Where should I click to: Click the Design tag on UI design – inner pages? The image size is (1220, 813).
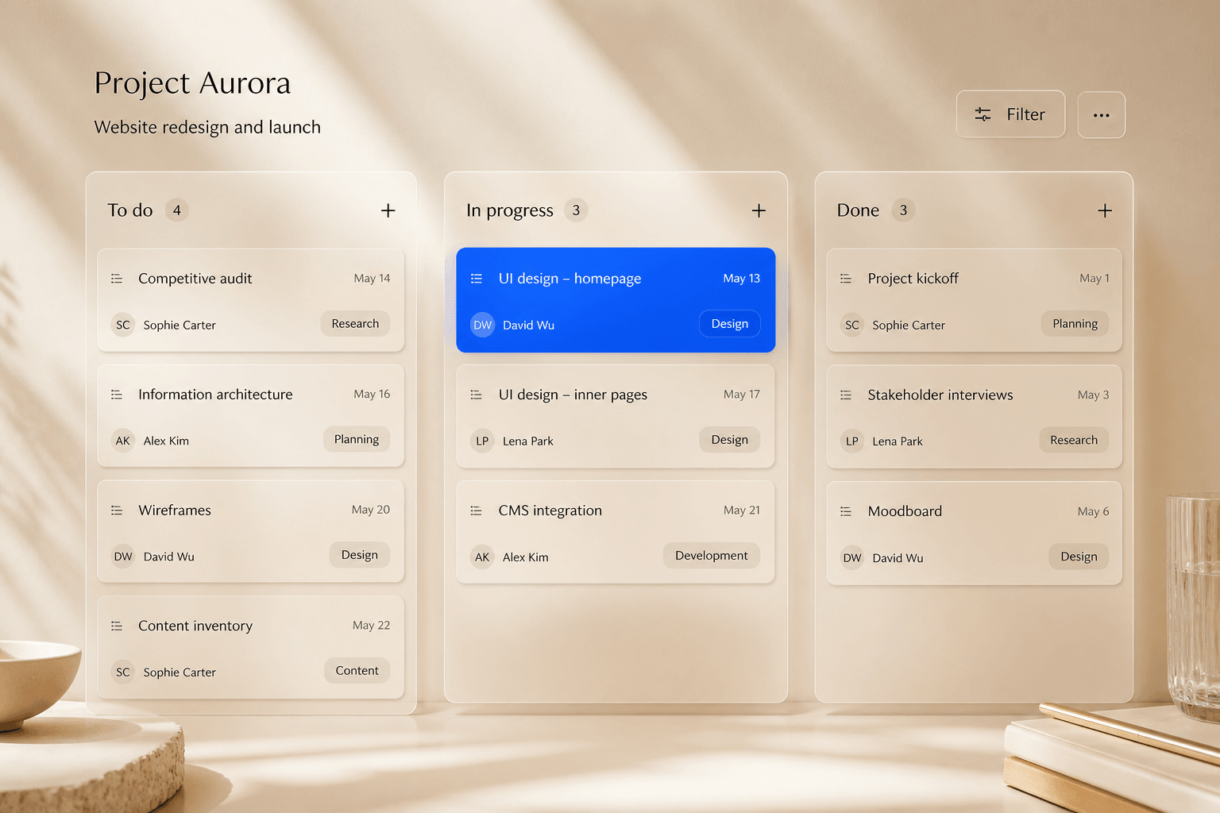(x=730, y=440)
